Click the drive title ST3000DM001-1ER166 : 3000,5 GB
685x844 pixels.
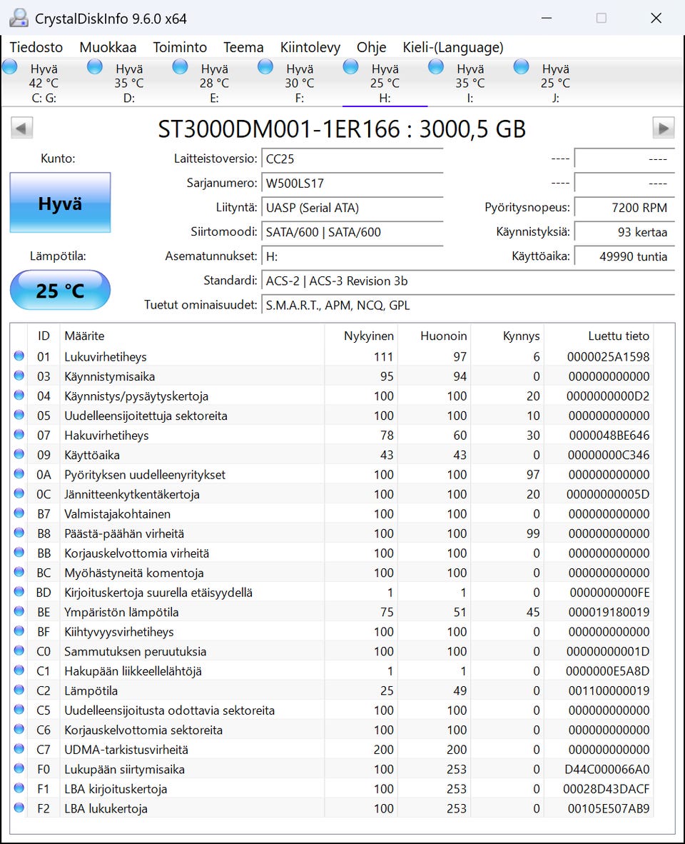[342, 129]
